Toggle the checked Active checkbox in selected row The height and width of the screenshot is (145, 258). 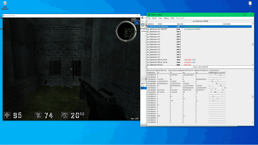tap(142, 88)
